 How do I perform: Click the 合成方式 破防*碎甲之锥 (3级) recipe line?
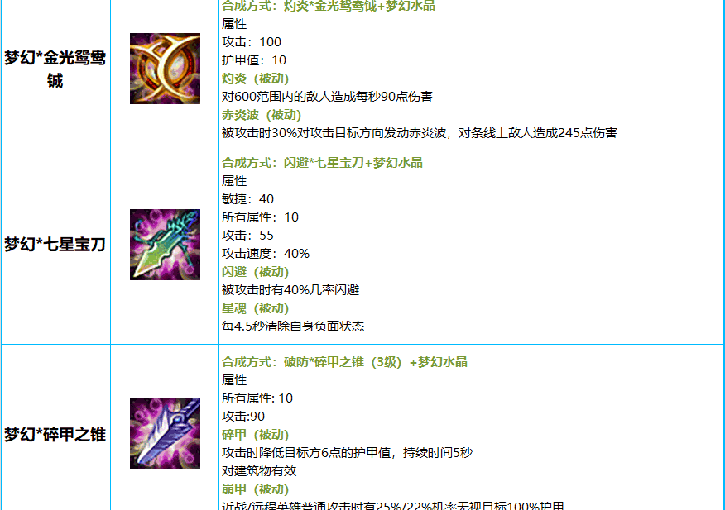(x=344, y=362)
